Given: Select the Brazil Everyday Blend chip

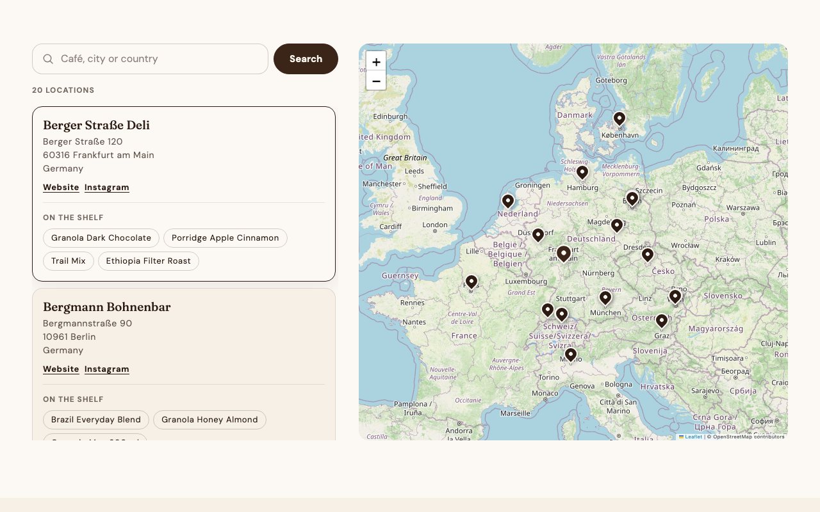Looking at the screenshot, I should [x=96, y=420].
